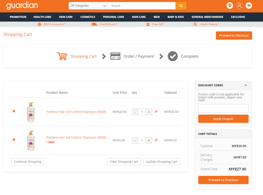This screenshot has height=195, width=263.
Task: Open the store locator pin icon
Action: 230,5
